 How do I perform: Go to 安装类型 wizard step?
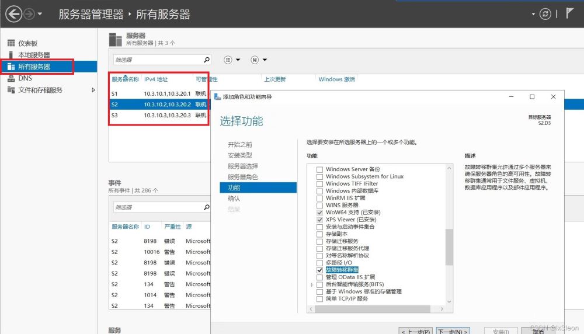pos(239,155)
